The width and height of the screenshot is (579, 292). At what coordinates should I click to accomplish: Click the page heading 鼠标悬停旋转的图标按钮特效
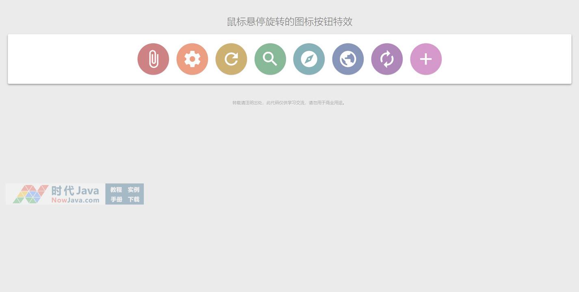click(289, 22)
